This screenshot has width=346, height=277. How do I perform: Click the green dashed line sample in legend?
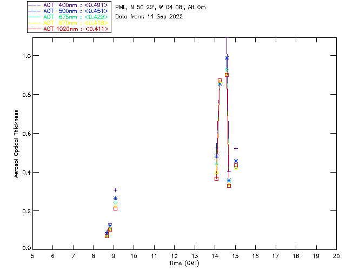pyautogui.click(x=35, y=17)
